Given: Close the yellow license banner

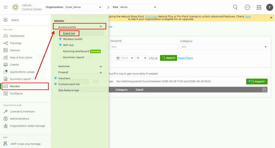Looking at the screenshot, I should point(271,18).
